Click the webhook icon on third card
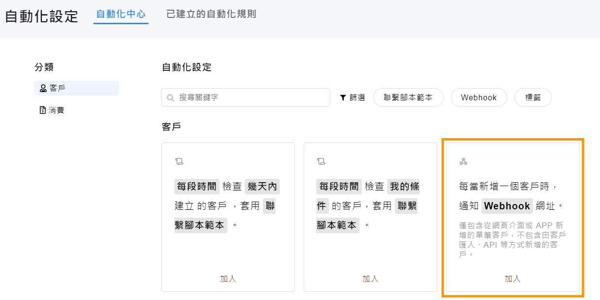The height and width of the screenshot is (300, 600). click(463, 161)
